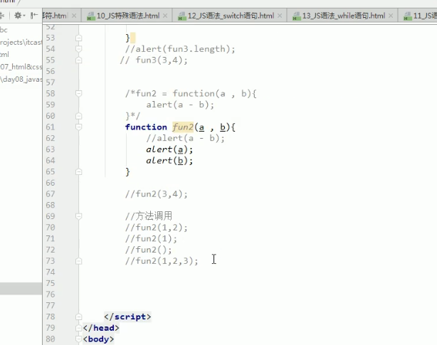Click the alert(a - b); line inside block comment
Image resolution: width=437 pixels, height=345 pixels.
tap(180, 105)
